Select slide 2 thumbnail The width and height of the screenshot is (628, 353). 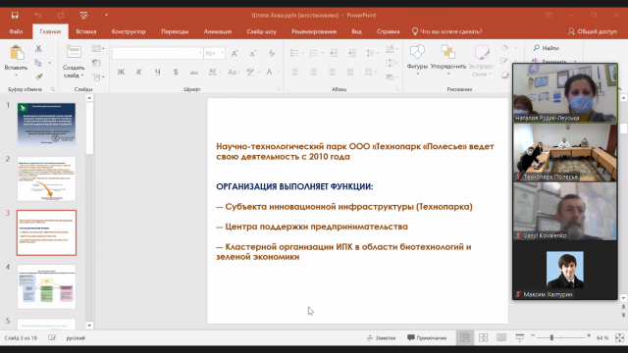[46, 178]
